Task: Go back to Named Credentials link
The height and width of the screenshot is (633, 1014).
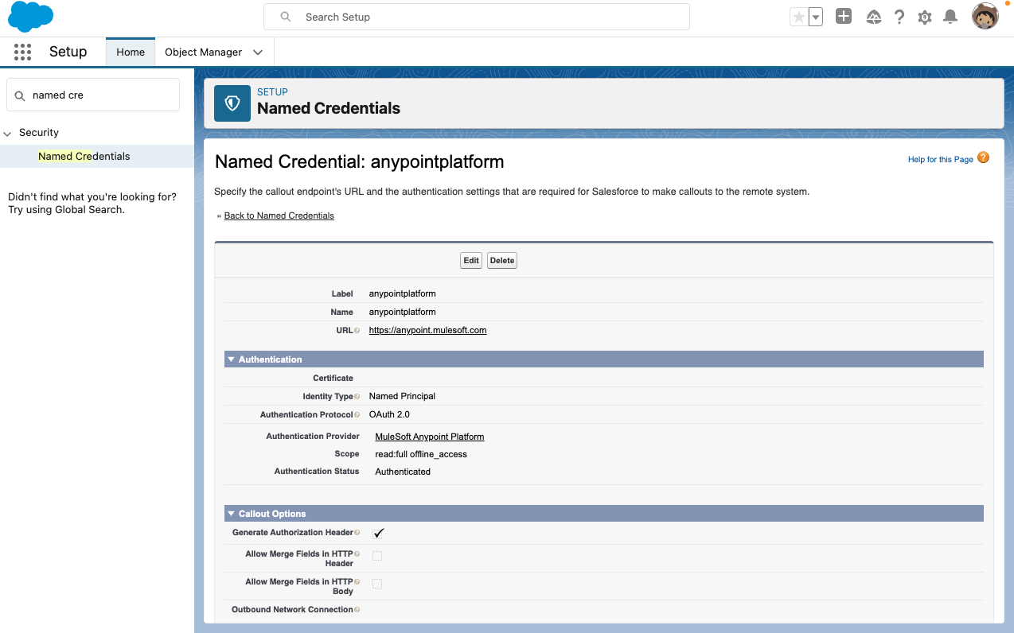Action: [x=279, y=216]
